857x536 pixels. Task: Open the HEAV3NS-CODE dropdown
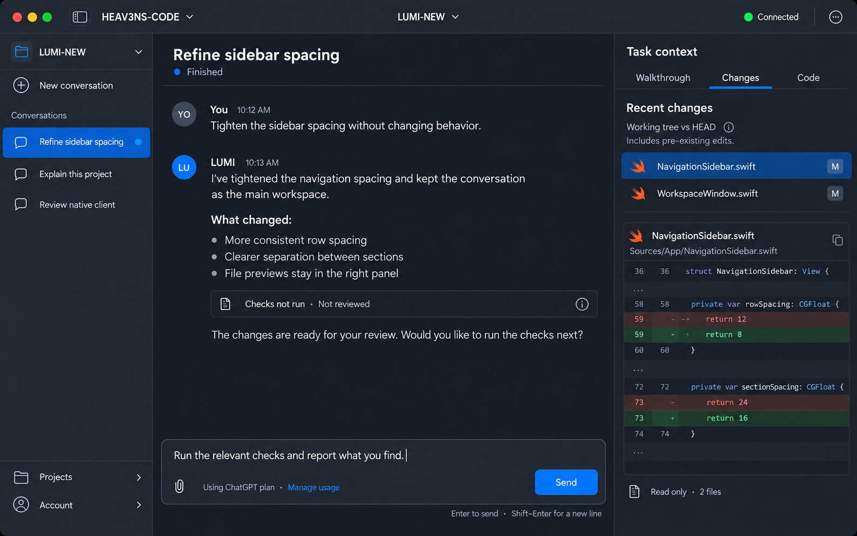(148, 17)
